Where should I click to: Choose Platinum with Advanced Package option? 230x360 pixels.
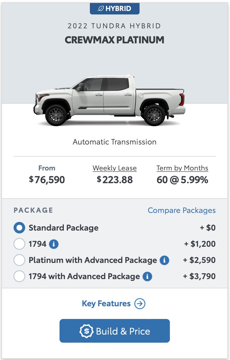[x=19, y=260]
